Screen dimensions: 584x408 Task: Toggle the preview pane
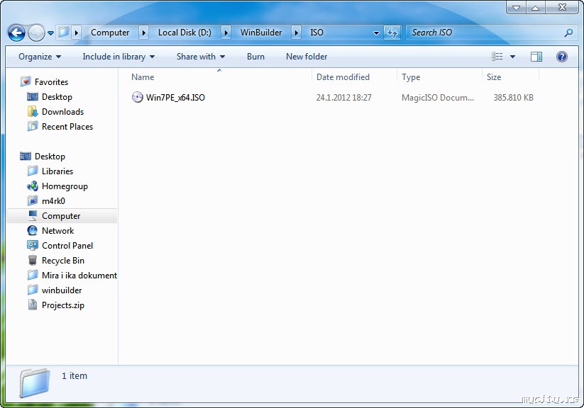tap(536, 57)
